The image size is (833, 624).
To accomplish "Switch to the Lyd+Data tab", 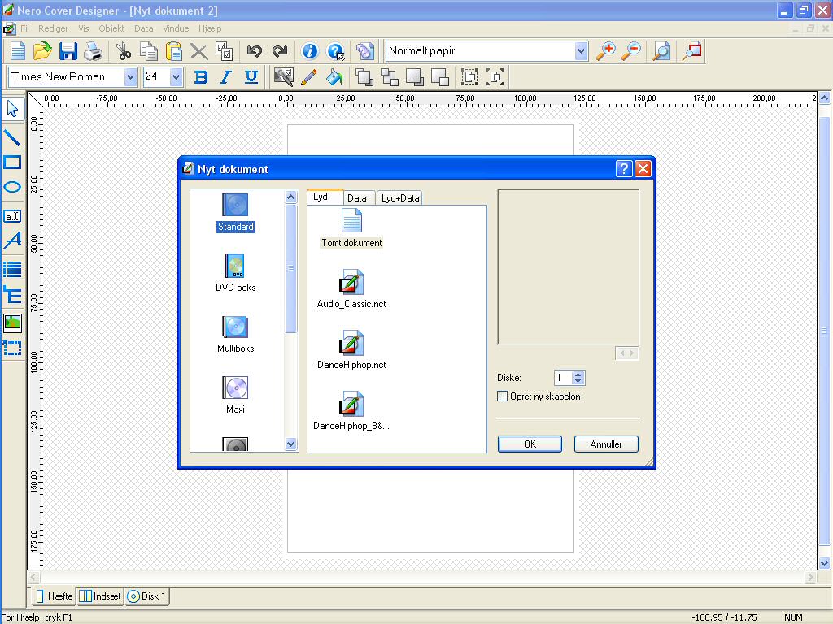I will click(x=400, y=198).
